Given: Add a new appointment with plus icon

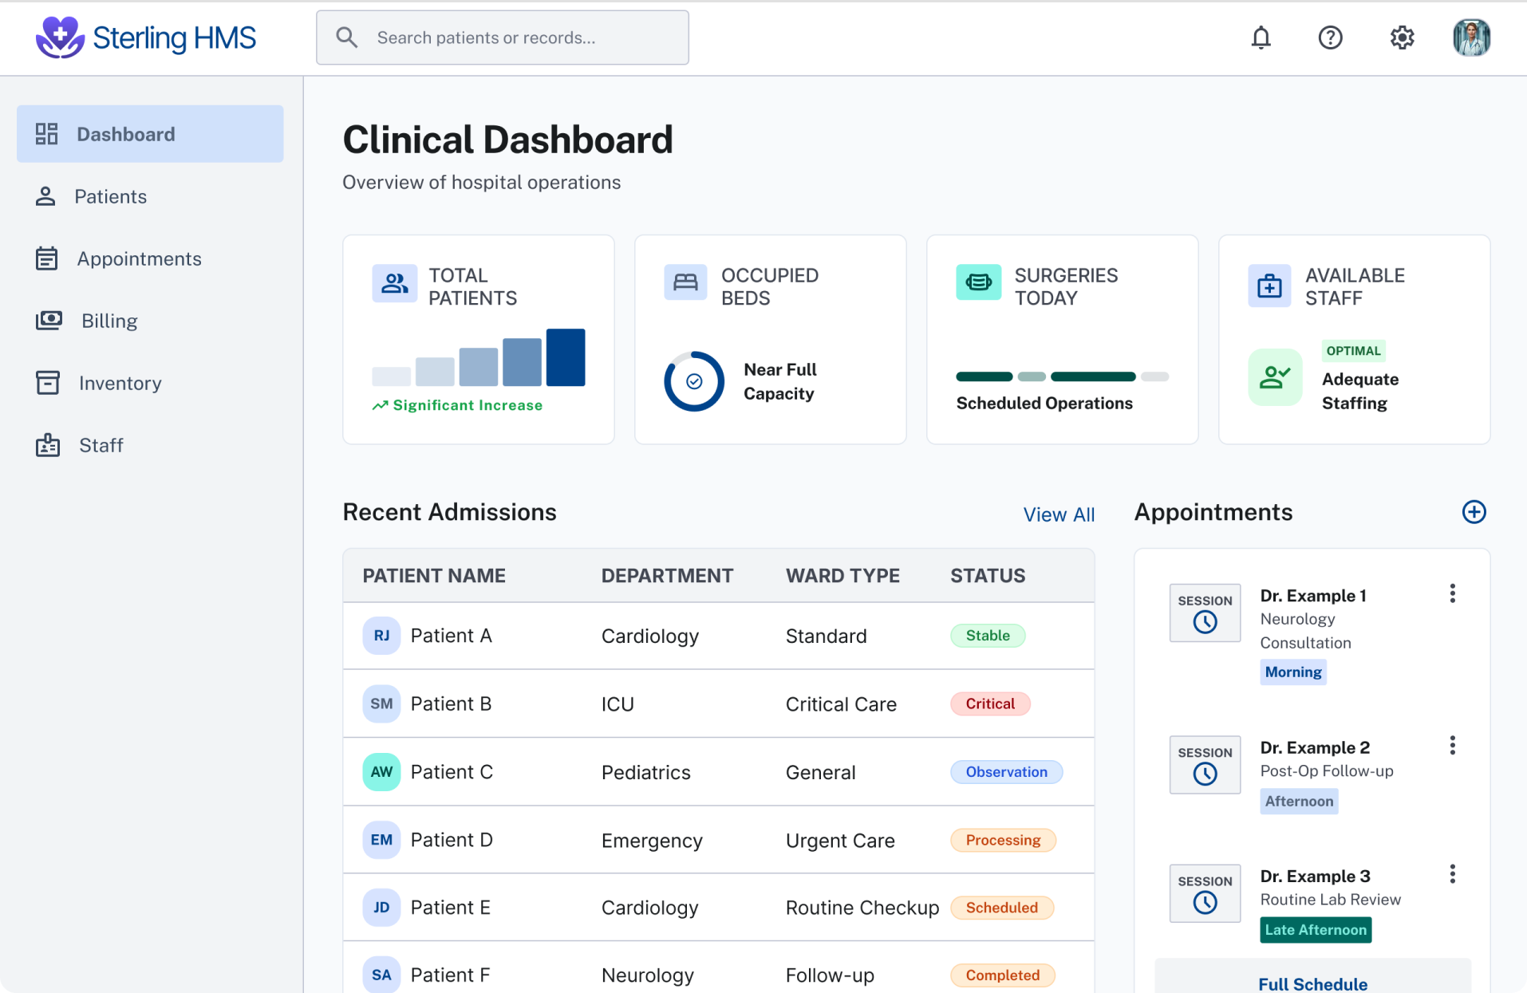Looking at the screenshot, I should (x=1474, y=512).
